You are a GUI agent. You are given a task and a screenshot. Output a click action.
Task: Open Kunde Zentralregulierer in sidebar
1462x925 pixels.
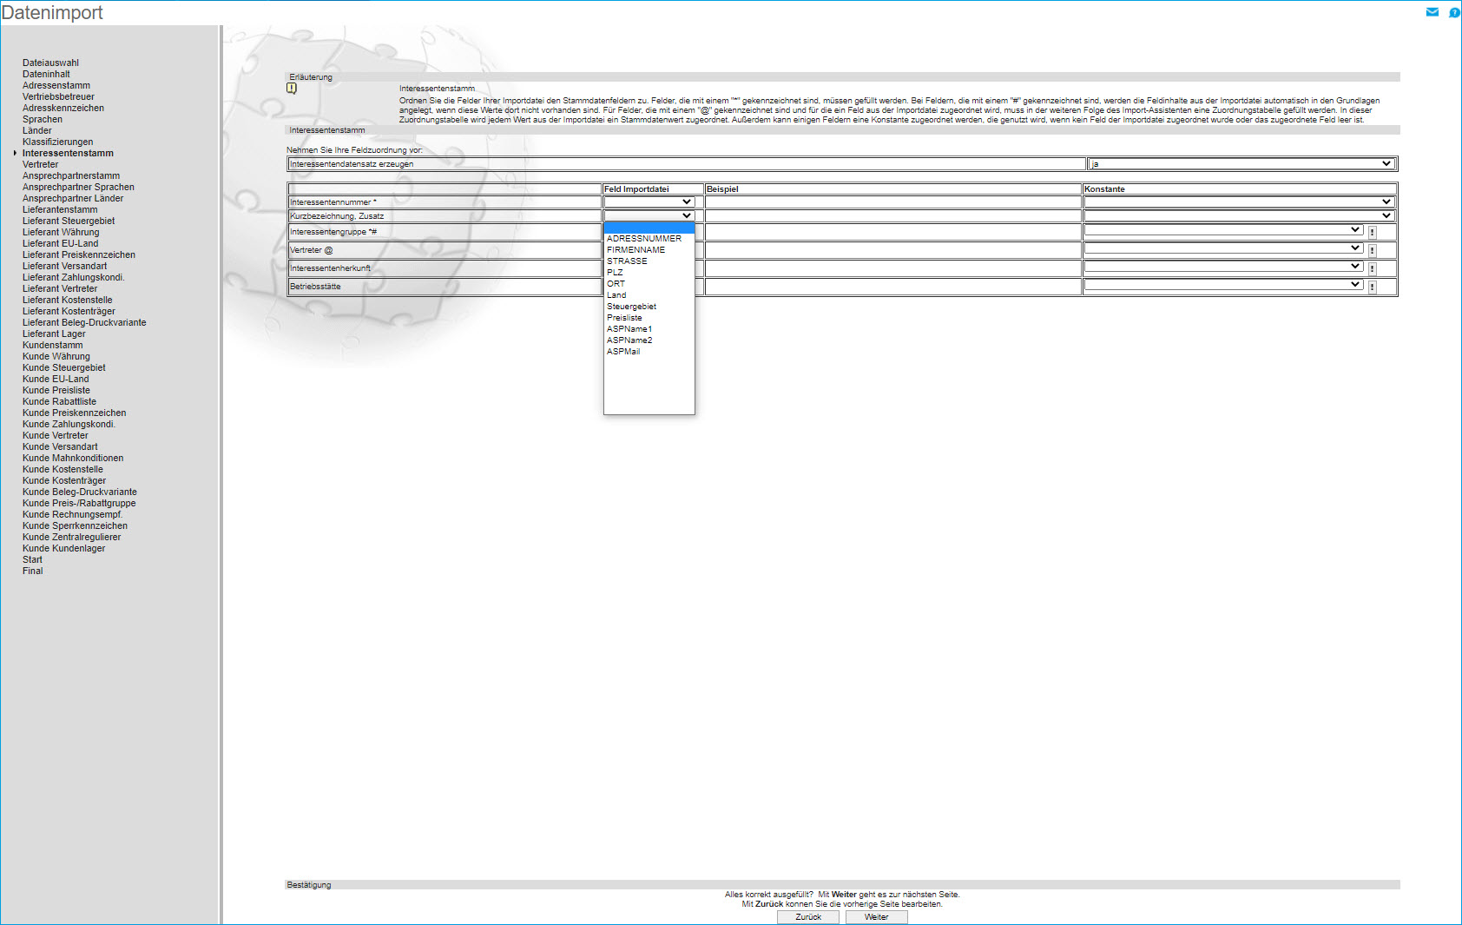pyautogui.click(x=72, y=537)
